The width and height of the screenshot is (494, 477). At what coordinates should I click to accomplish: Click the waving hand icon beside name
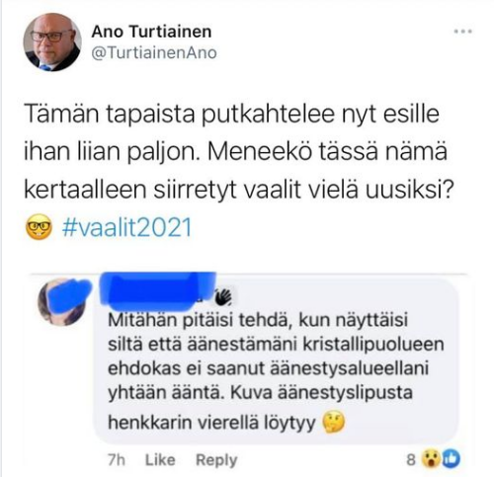[223, 296]
